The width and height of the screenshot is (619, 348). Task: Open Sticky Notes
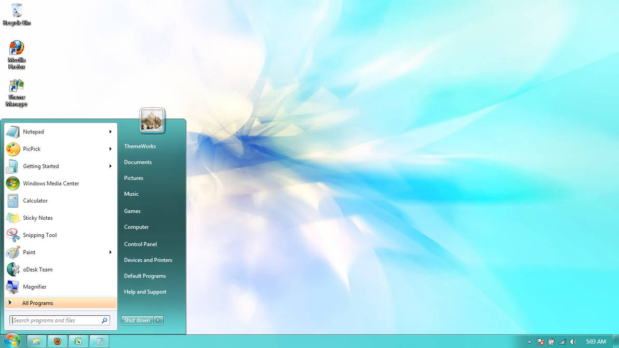pos(38,218)
